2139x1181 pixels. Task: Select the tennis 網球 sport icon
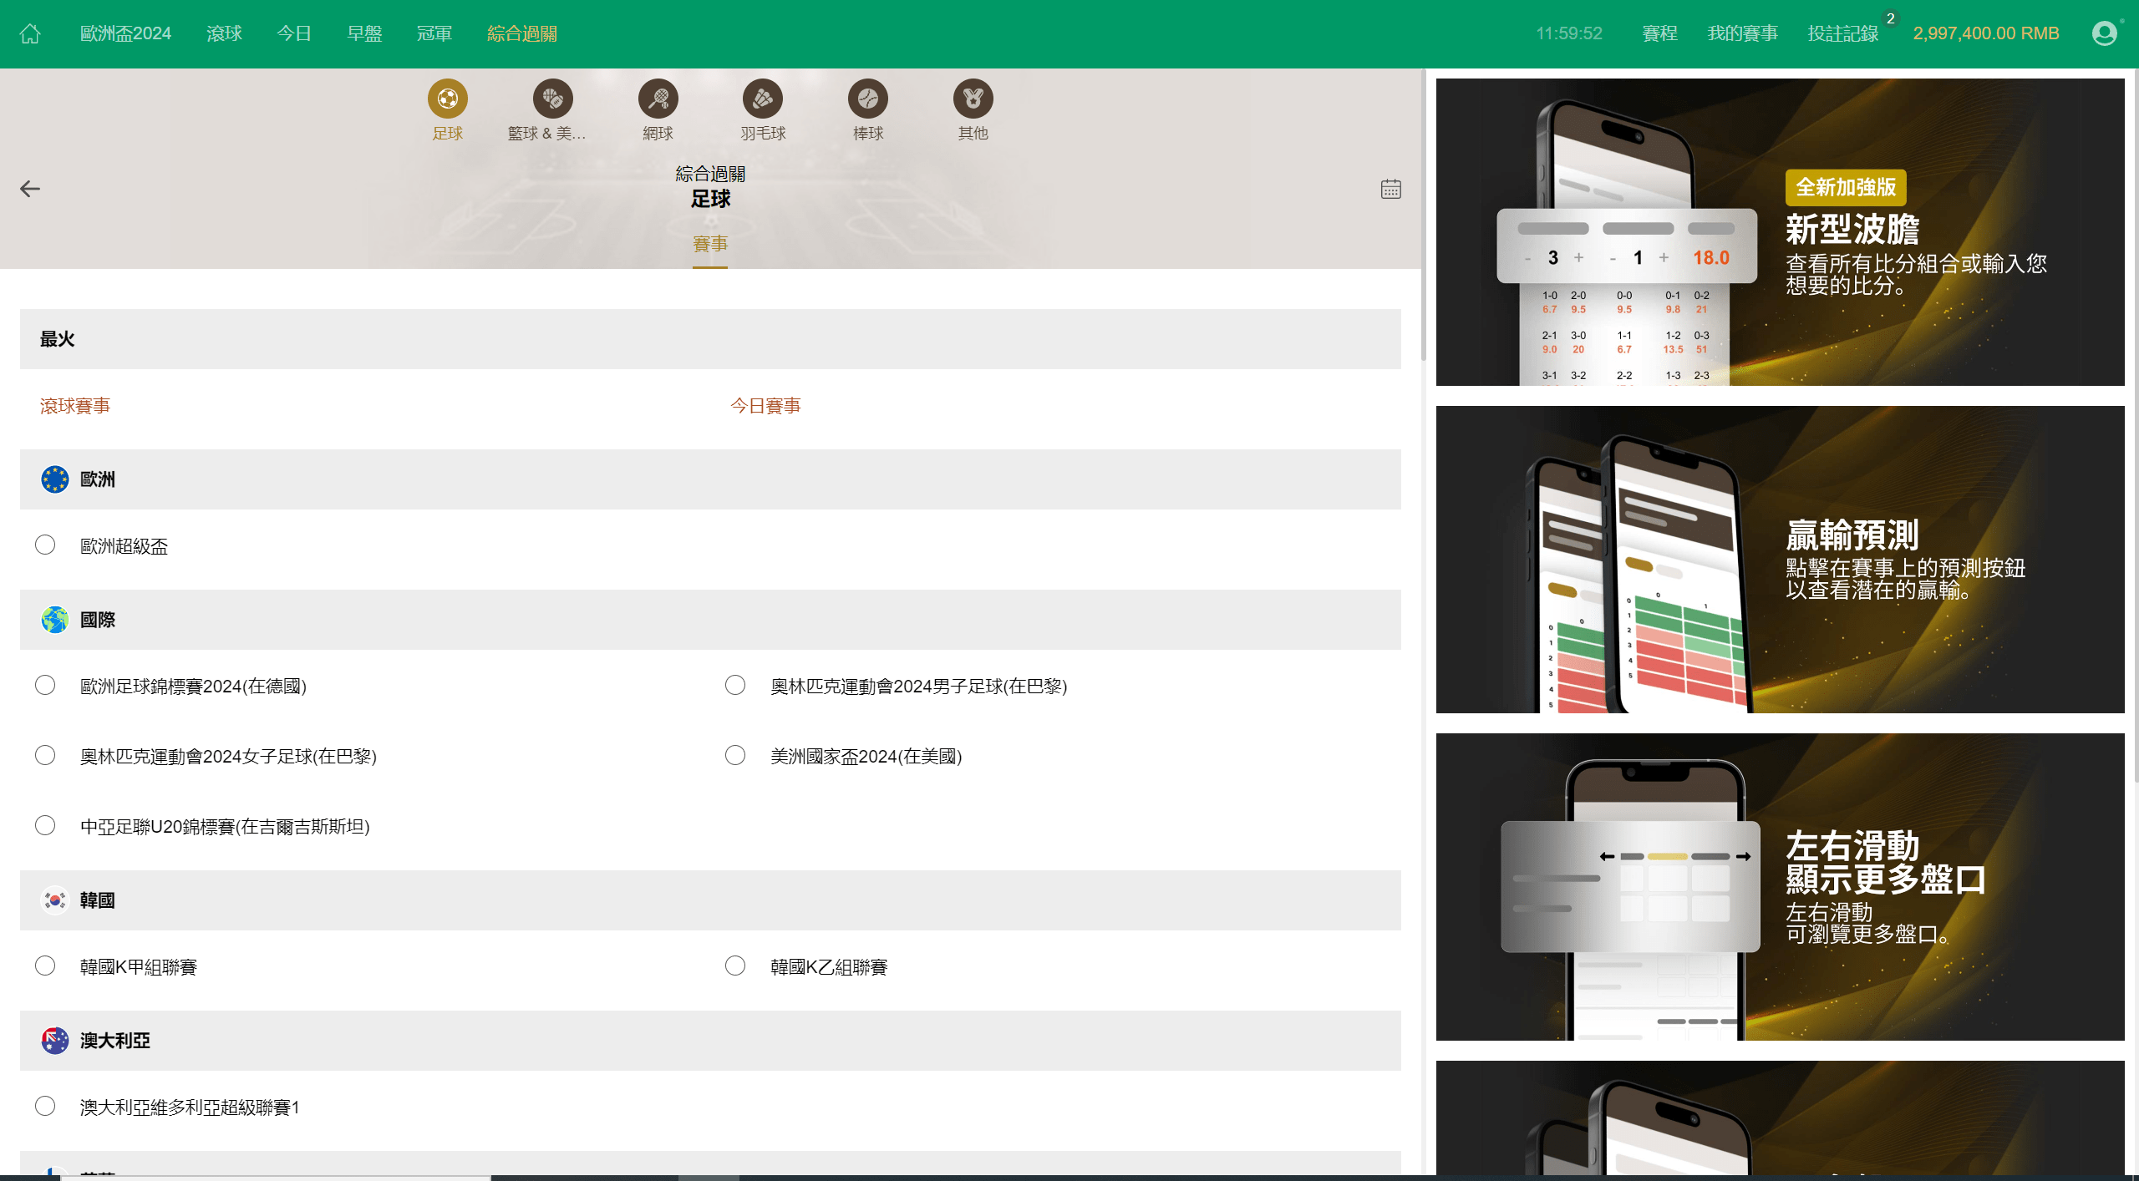(658, 99)
